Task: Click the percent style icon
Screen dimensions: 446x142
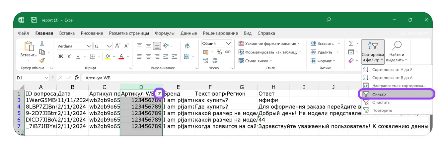Action: click(x=219, y=52)
